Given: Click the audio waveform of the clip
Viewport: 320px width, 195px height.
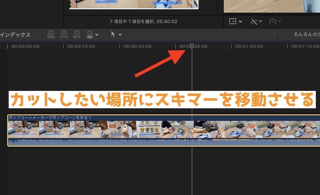Looking at the screenshot, I should pos(100,140).
